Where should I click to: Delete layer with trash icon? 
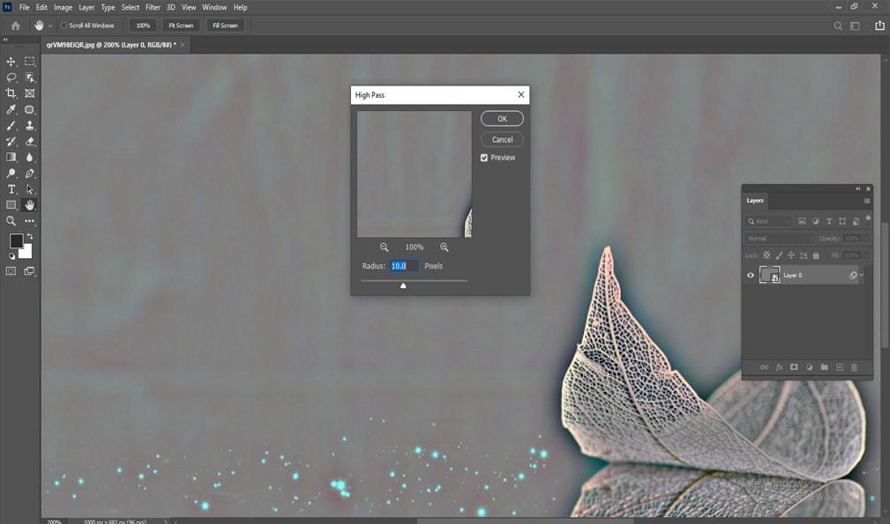tap(854, 367)
